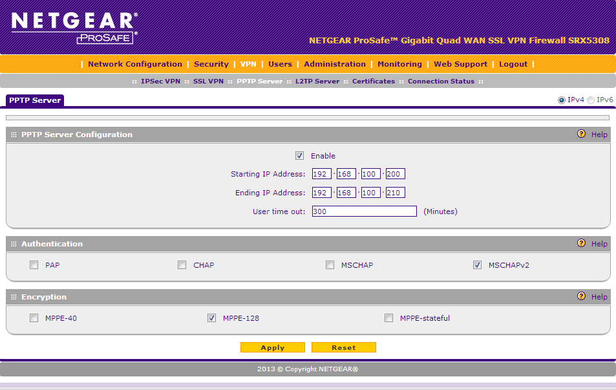Open the VPN menu
The width and height of the screenshot is (616, 390).
[x=248, y=64]
